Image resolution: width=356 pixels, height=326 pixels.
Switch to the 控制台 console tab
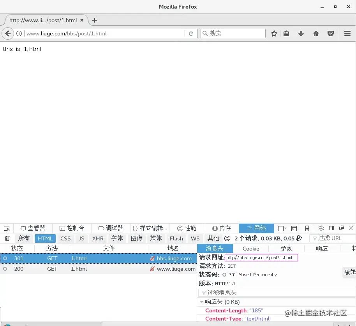[72, 228]
